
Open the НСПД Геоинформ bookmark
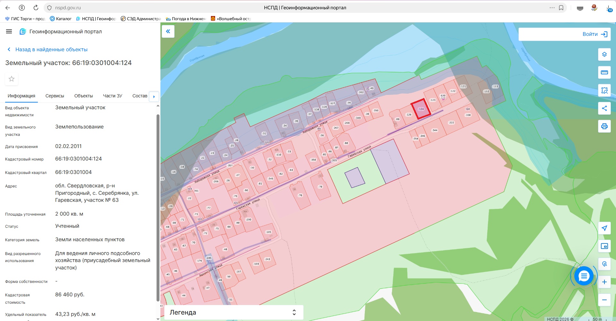tap(96, 19)
